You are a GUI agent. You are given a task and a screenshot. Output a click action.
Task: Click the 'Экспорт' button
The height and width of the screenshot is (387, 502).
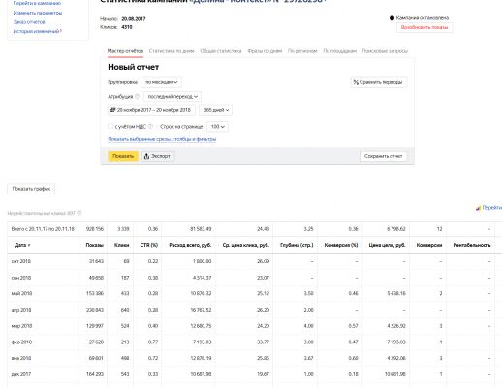157,156
